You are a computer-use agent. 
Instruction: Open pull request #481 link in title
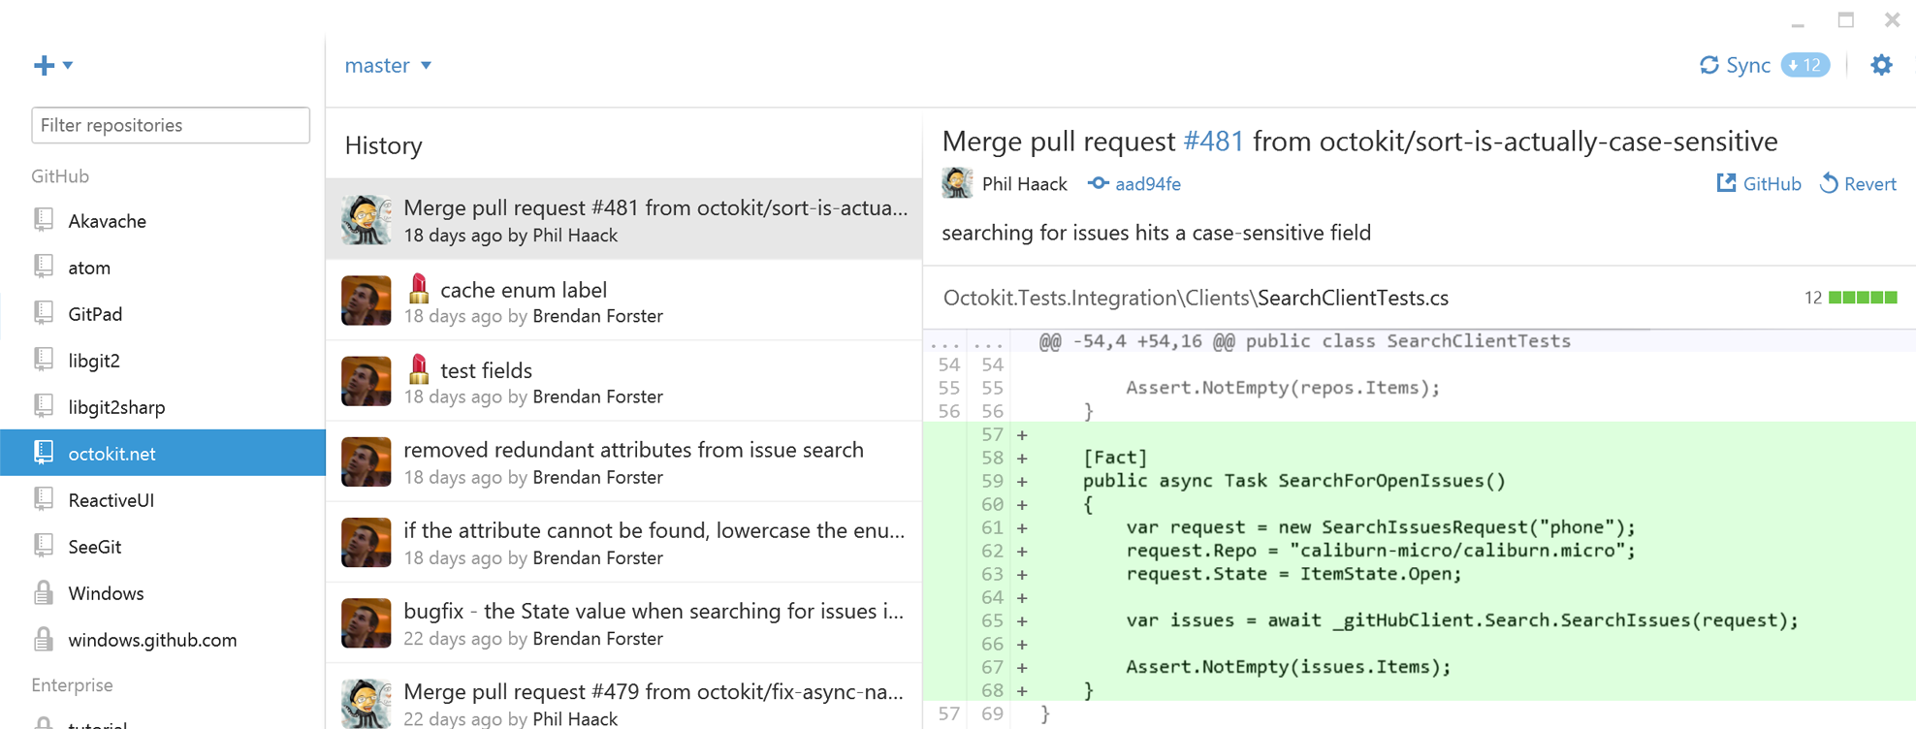coord(1213,142)
